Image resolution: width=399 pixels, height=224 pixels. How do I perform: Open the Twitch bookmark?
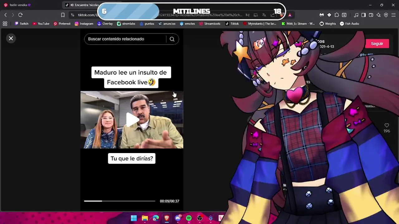[x=22, y=24]
